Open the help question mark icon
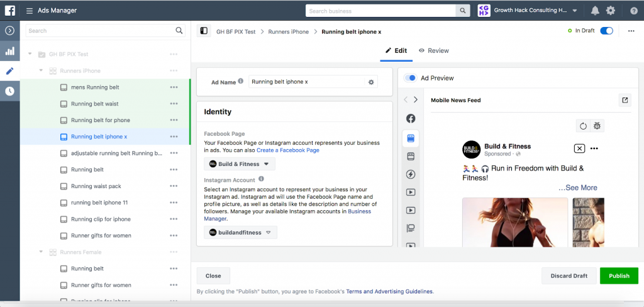 coord(634,11)
